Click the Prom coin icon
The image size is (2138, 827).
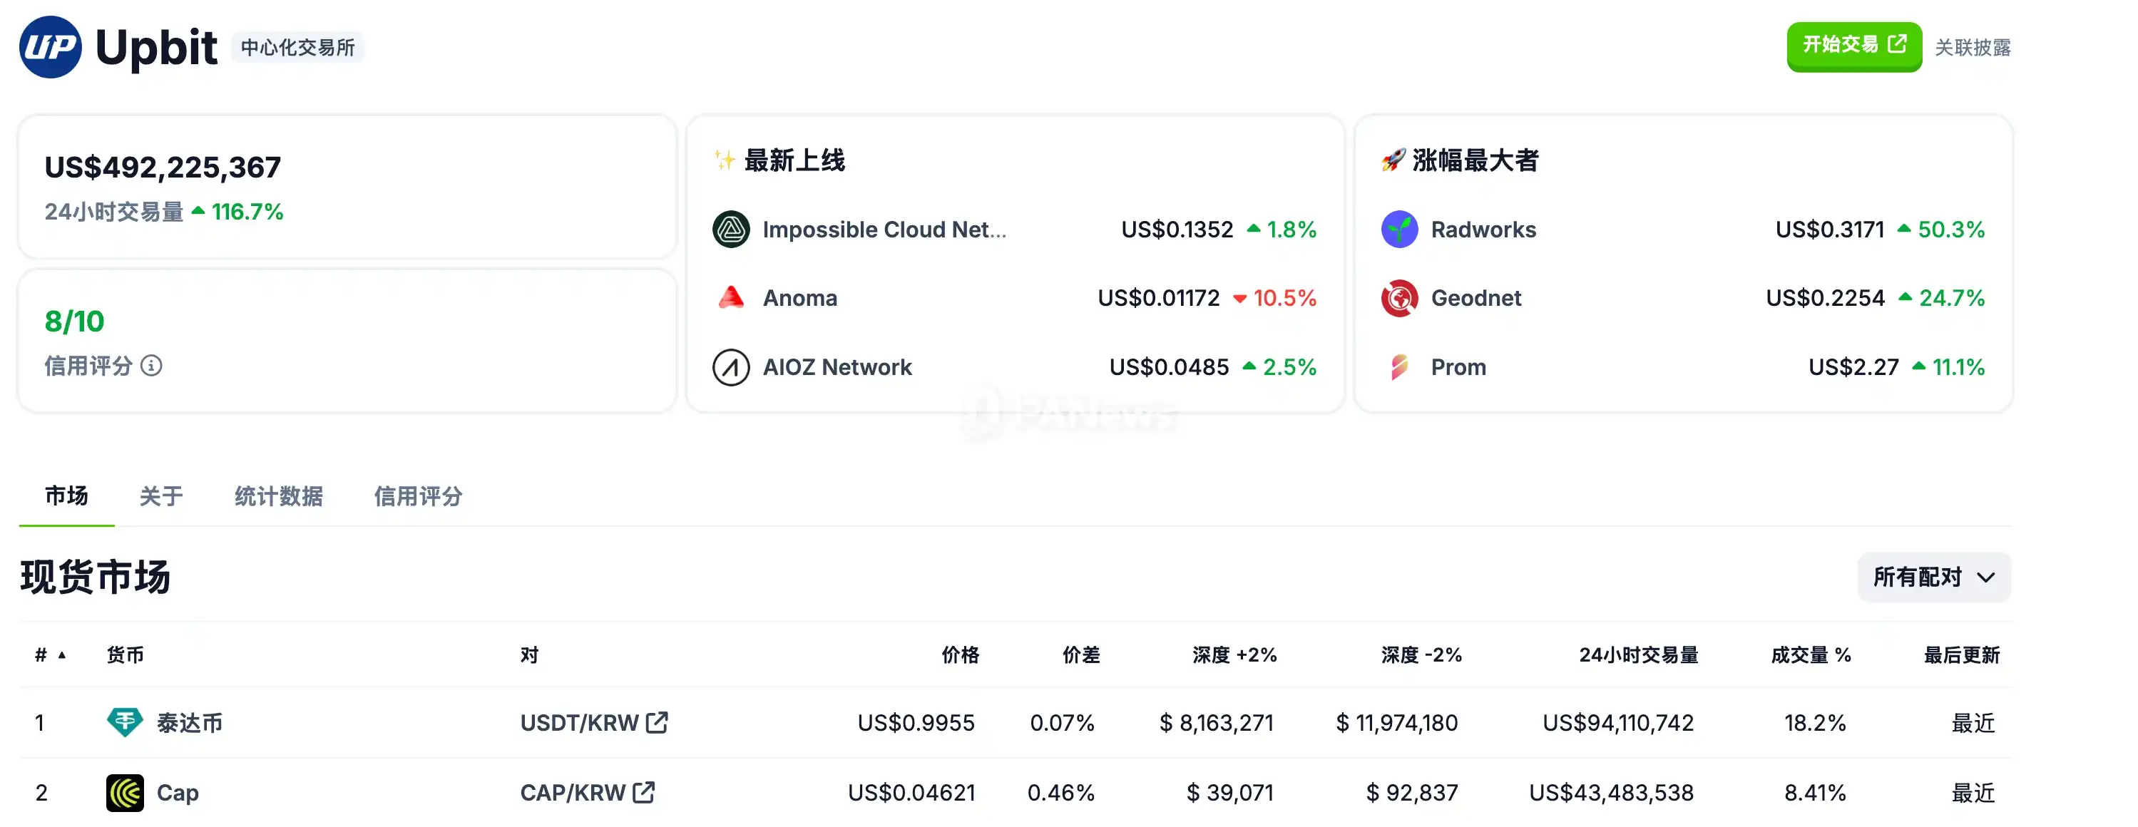point(1399,367)
